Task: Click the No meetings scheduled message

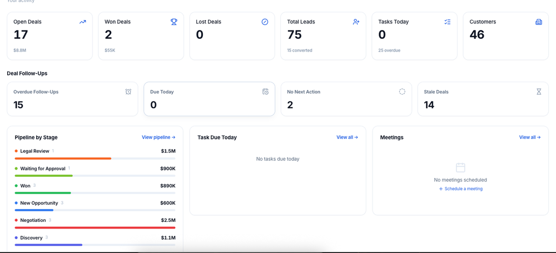Action: (x=460, y=180)
